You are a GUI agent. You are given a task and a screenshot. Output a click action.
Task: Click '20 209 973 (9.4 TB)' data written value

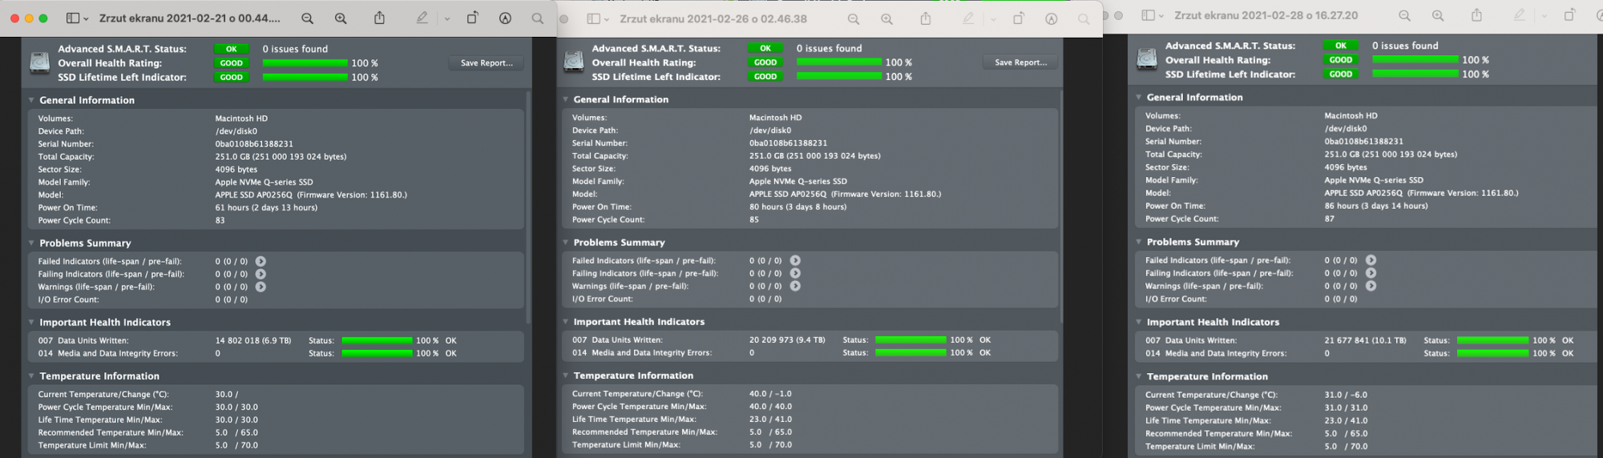tap(787, 339)
